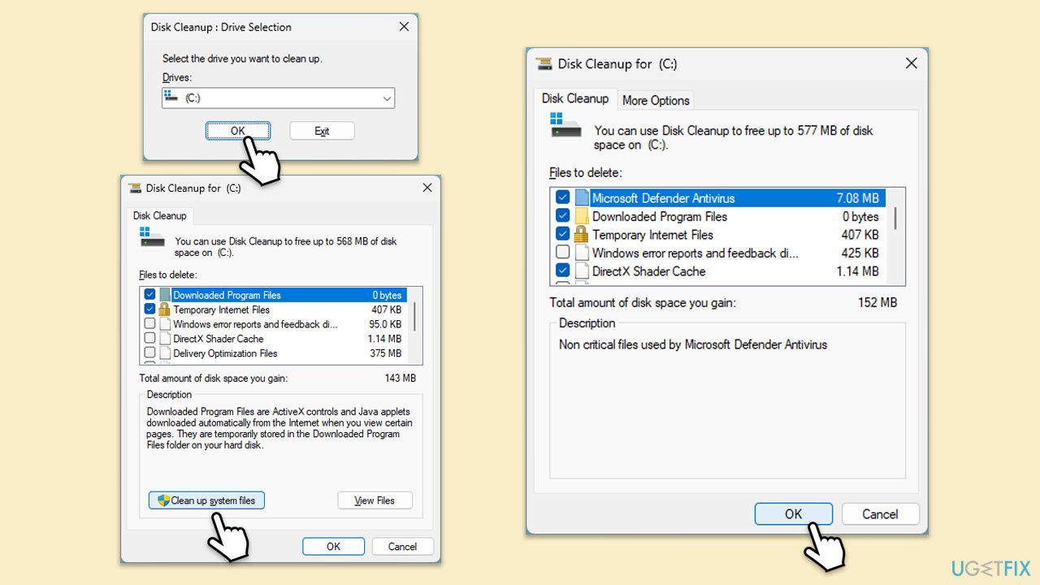Click the scrollbar thumb of the right file list
This screenshot has height=585, width=1040.
[896, 217]
